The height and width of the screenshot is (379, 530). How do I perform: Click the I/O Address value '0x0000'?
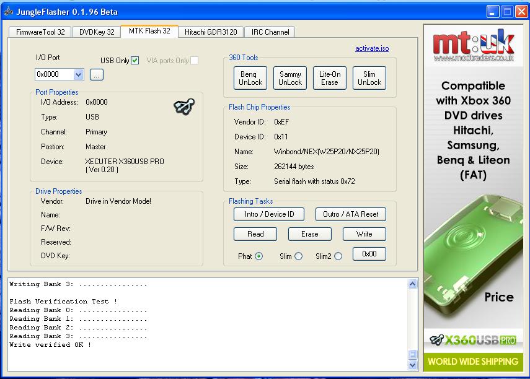point(96,102)
